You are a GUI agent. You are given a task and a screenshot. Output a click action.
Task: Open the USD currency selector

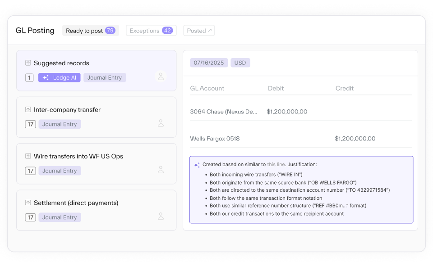click(240, 63)
